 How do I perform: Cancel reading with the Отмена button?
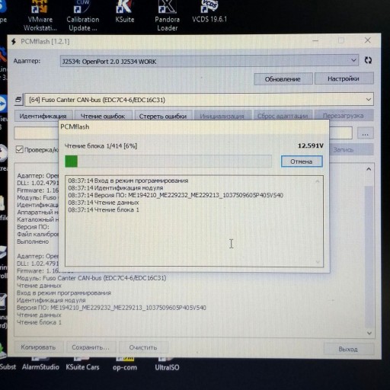302,161
